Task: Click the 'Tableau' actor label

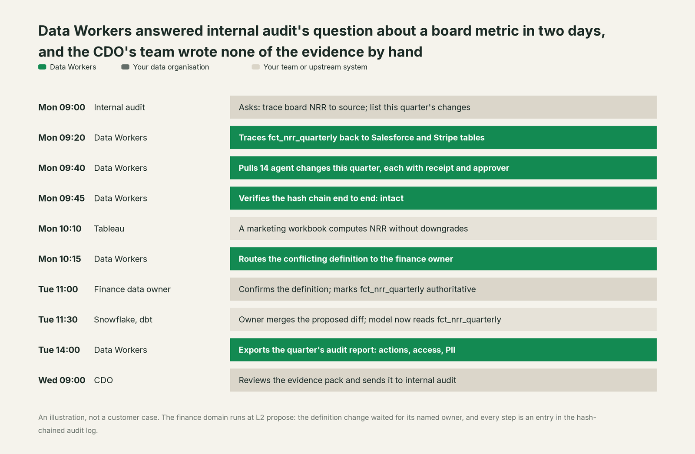Action: (109, 229)
